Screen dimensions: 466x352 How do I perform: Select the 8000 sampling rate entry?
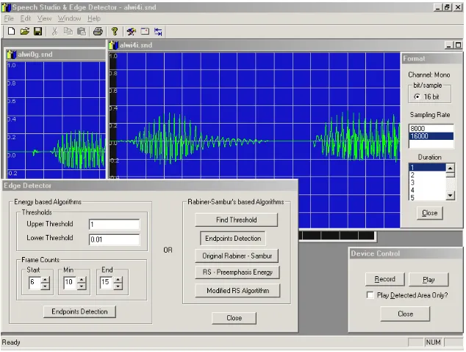click(431, 129)
